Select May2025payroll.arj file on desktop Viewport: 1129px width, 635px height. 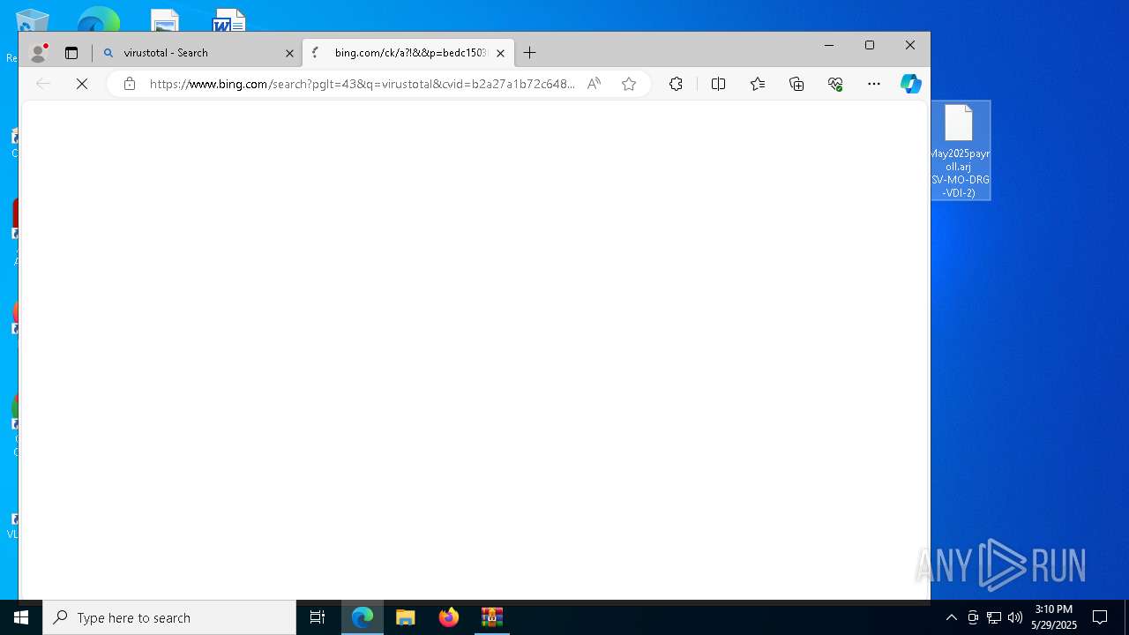point(961,150)
